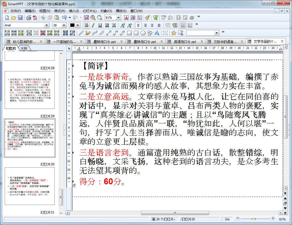Toggle italic formatting
The width and height of the screenshot is (292, 225).
coord(93,25)
